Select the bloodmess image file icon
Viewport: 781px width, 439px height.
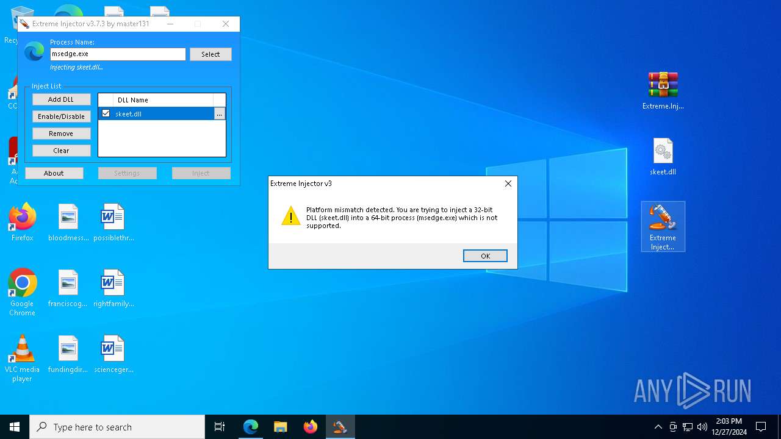coord(68,222)
